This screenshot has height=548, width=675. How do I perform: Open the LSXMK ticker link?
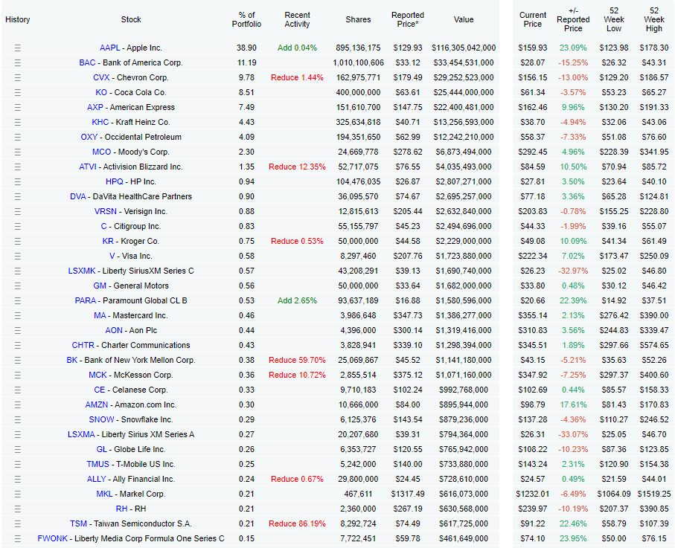(82, 271)
